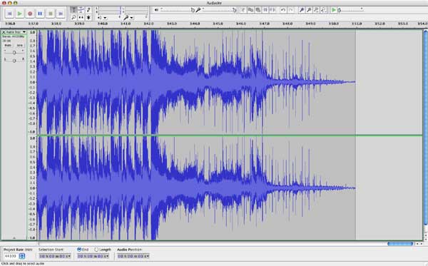Viewport: 428px width, 266px height.
Task: Open the Selection Start format arrow
Action: tap(69, 256)
